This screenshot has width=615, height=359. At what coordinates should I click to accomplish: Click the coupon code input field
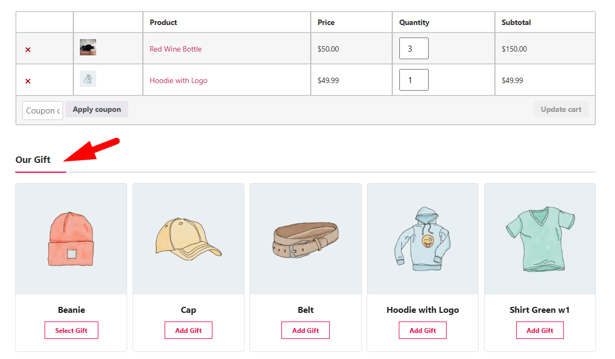(42, 110)
